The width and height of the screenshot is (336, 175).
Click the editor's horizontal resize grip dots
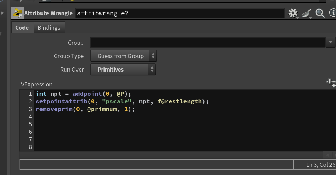point(171,155)
